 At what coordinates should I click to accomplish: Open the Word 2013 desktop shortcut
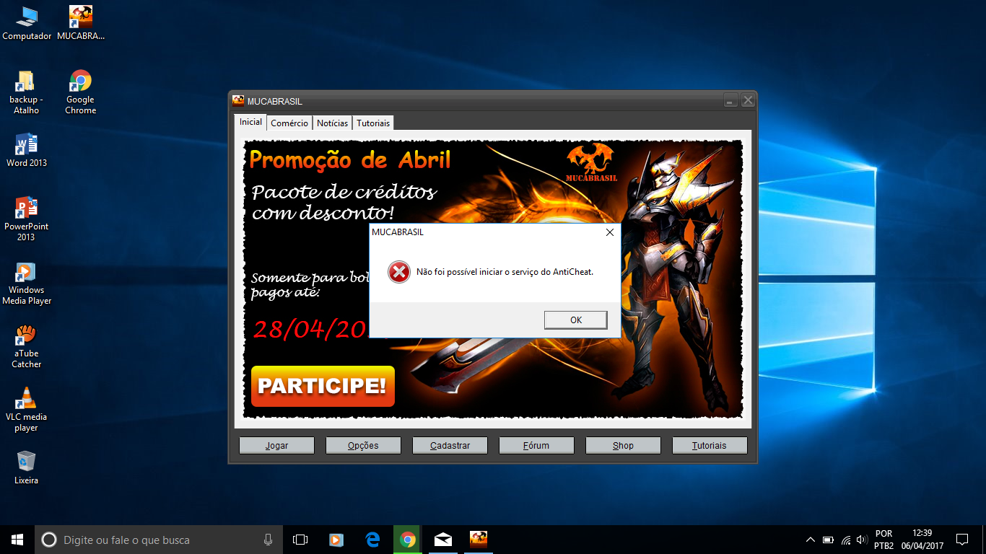point(27,149)
